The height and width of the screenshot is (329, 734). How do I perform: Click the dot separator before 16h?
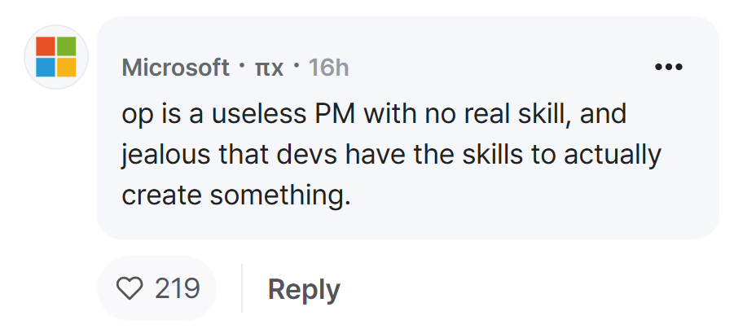tap(296, 65)
